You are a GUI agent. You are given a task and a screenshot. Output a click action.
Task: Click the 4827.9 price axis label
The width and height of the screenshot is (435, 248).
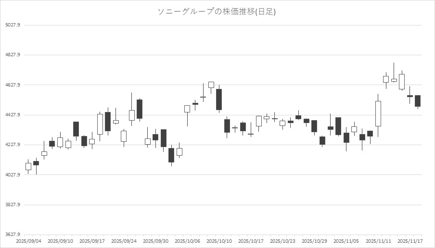[12, 55]
